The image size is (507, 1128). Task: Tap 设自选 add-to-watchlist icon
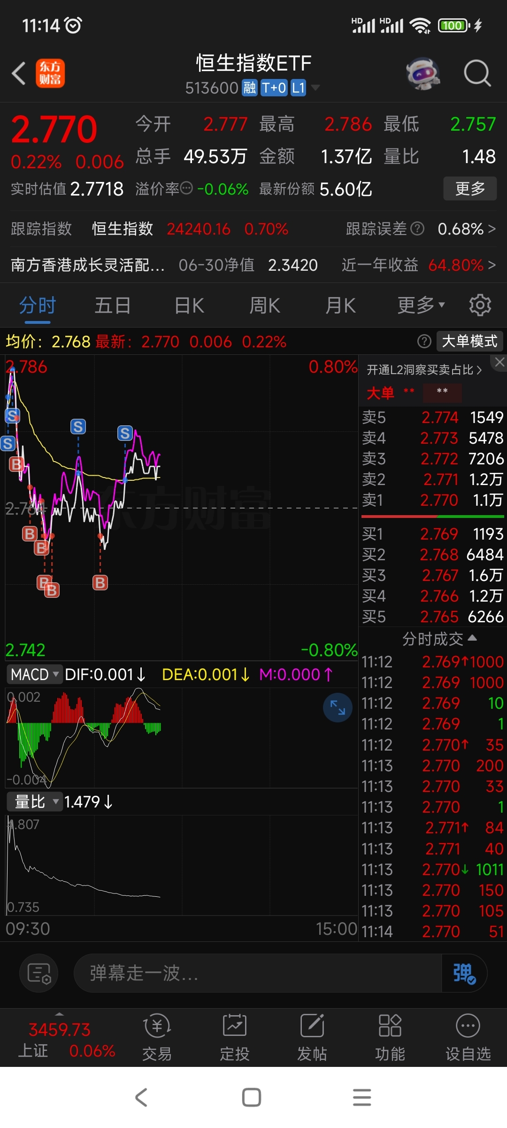[x=468, y=1037]
